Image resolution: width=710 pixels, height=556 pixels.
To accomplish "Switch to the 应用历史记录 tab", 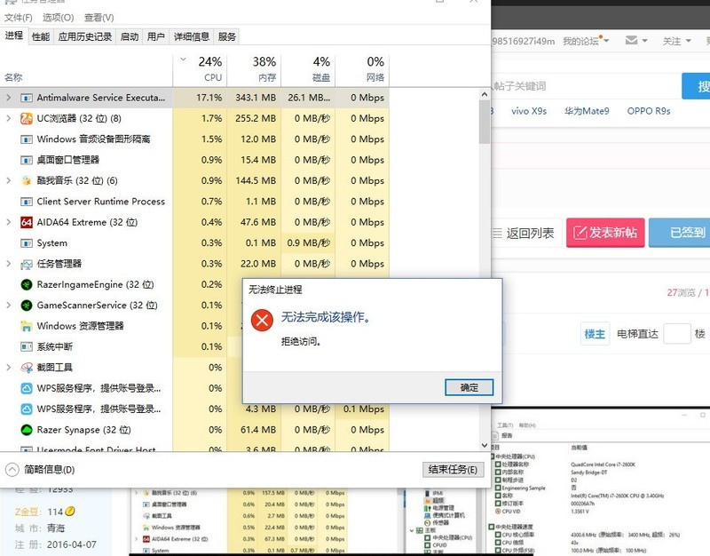I will click(84, 36).
